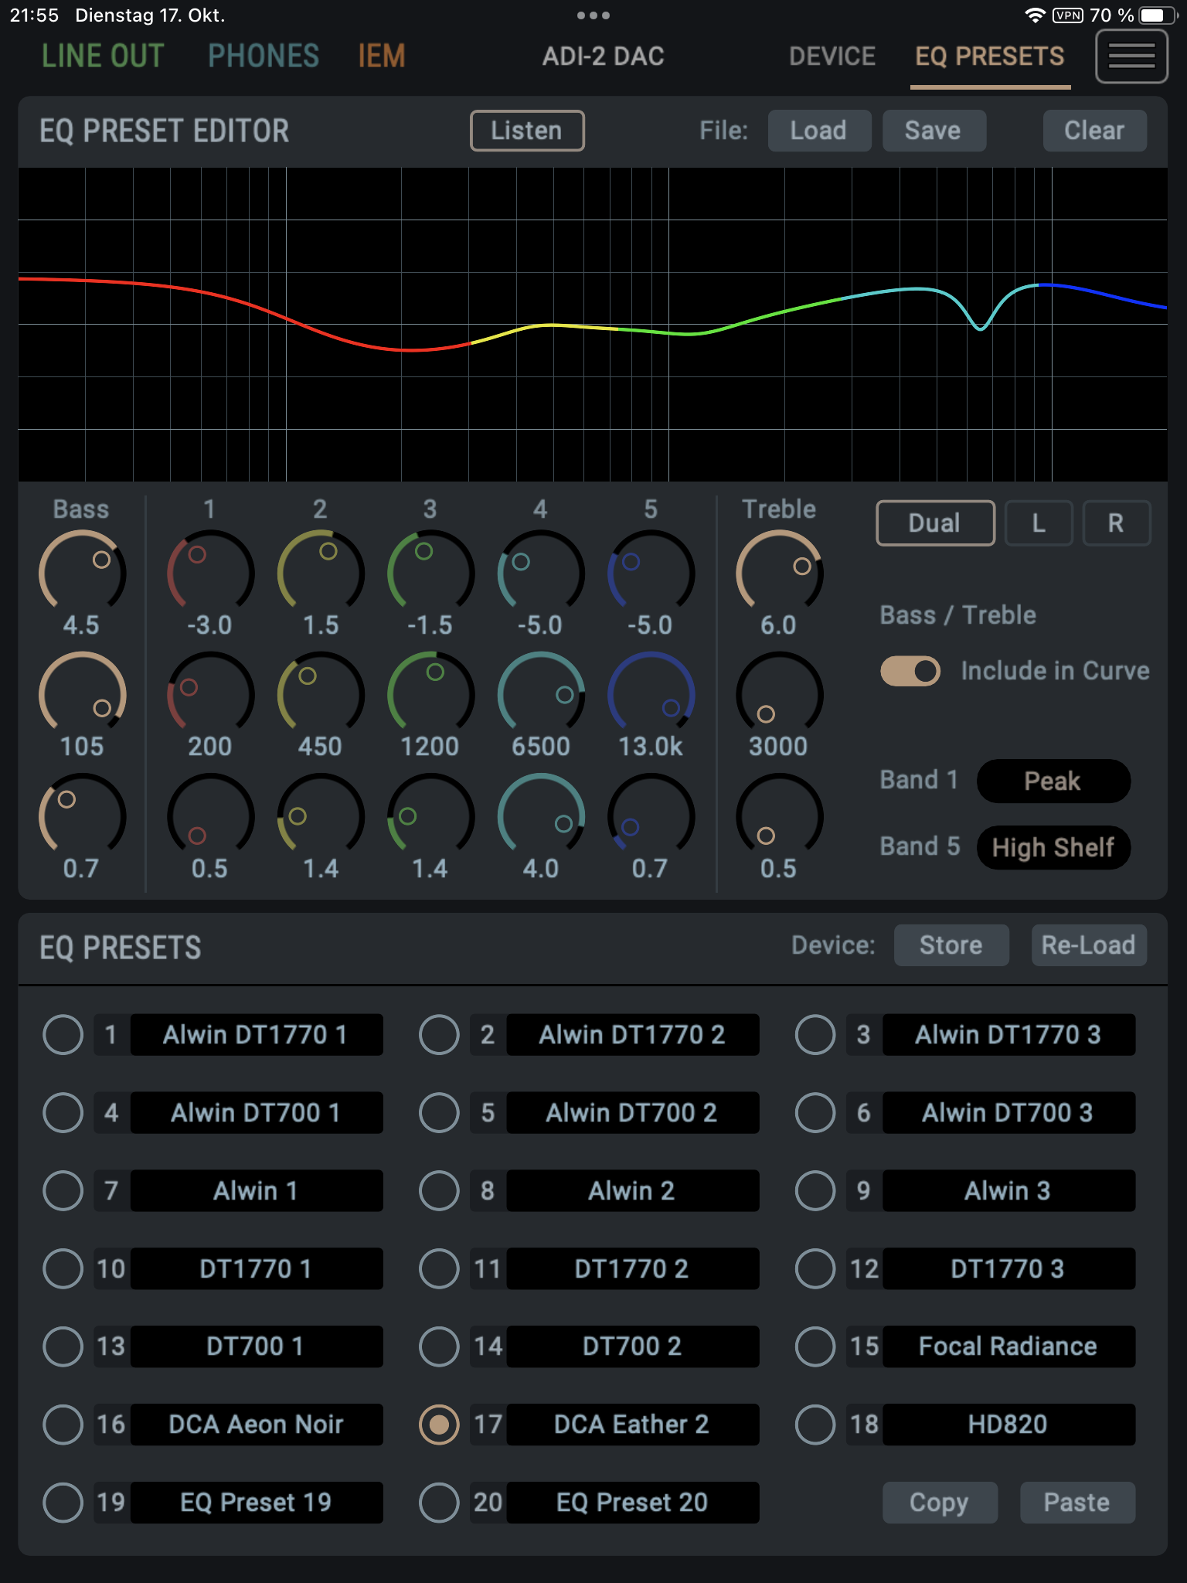Toggle the Listen button
Screen dimensions: 1187x1583
(527, 131)
